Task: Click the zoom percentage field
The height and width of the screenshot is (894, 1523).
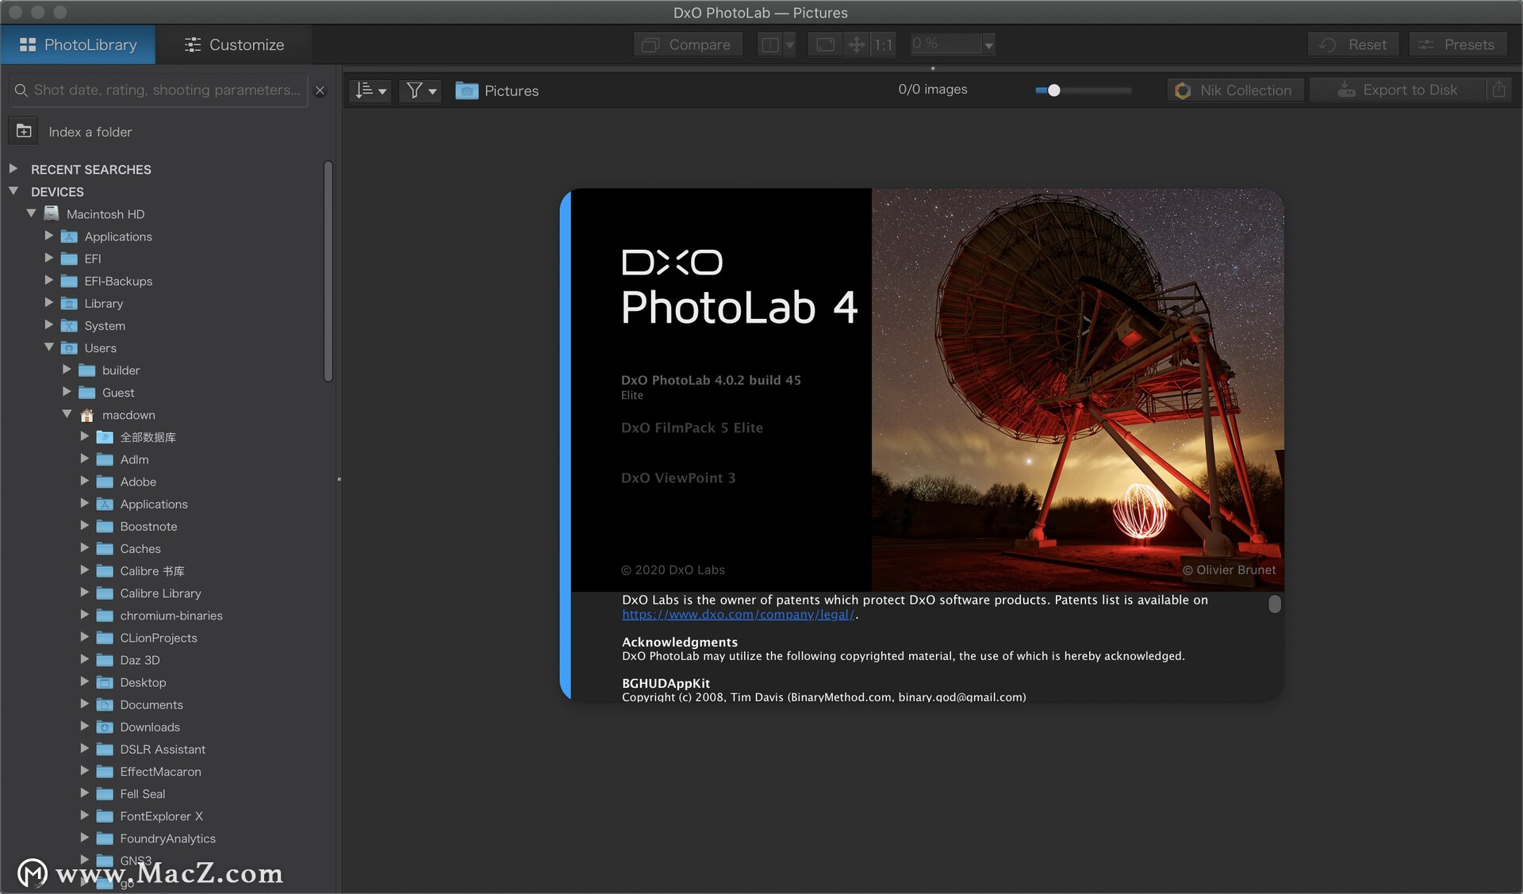Action: [x=946, y=44]
